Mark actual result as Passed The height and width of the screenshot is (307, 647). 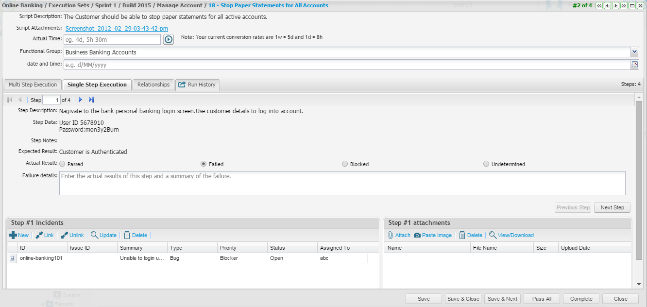coord(62,164)
